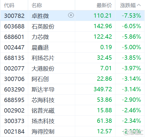Select stock code 002184
Viewport: 145px width, 137px height.
click(14, 131)
